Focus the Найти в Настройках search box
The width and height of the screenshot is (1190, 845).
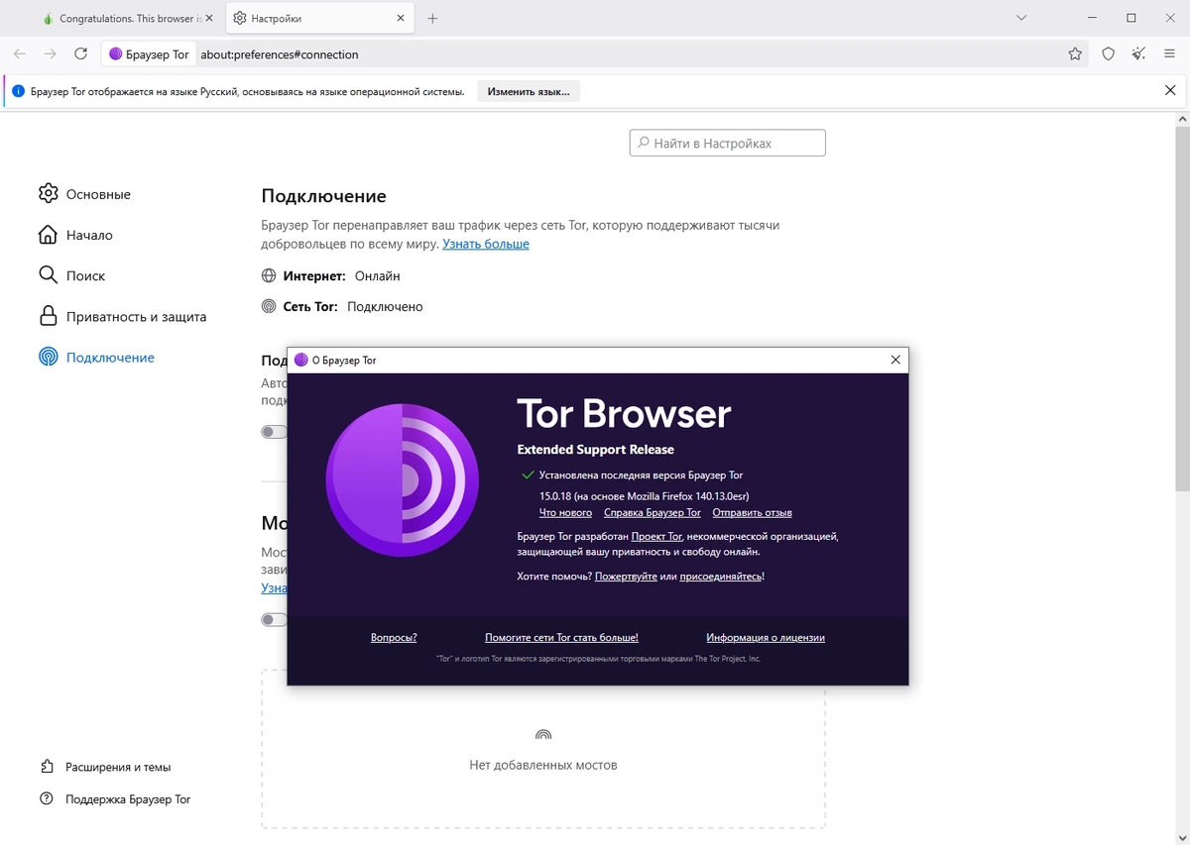[727, 143]
